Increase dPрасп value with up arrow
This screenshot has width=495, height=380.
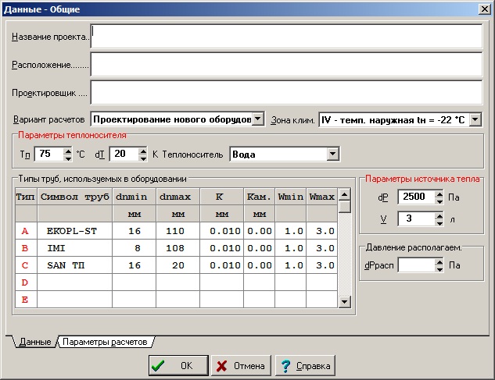pos(439,262)
